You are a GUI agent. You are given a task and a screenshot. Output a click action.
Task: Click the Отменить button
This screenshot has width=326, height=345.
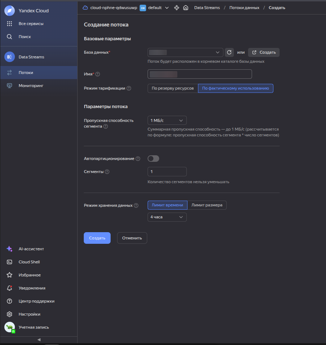tap(132, 238)
